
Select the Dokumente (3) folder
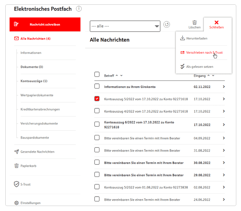pyautogui.click(x=32, y=67)
